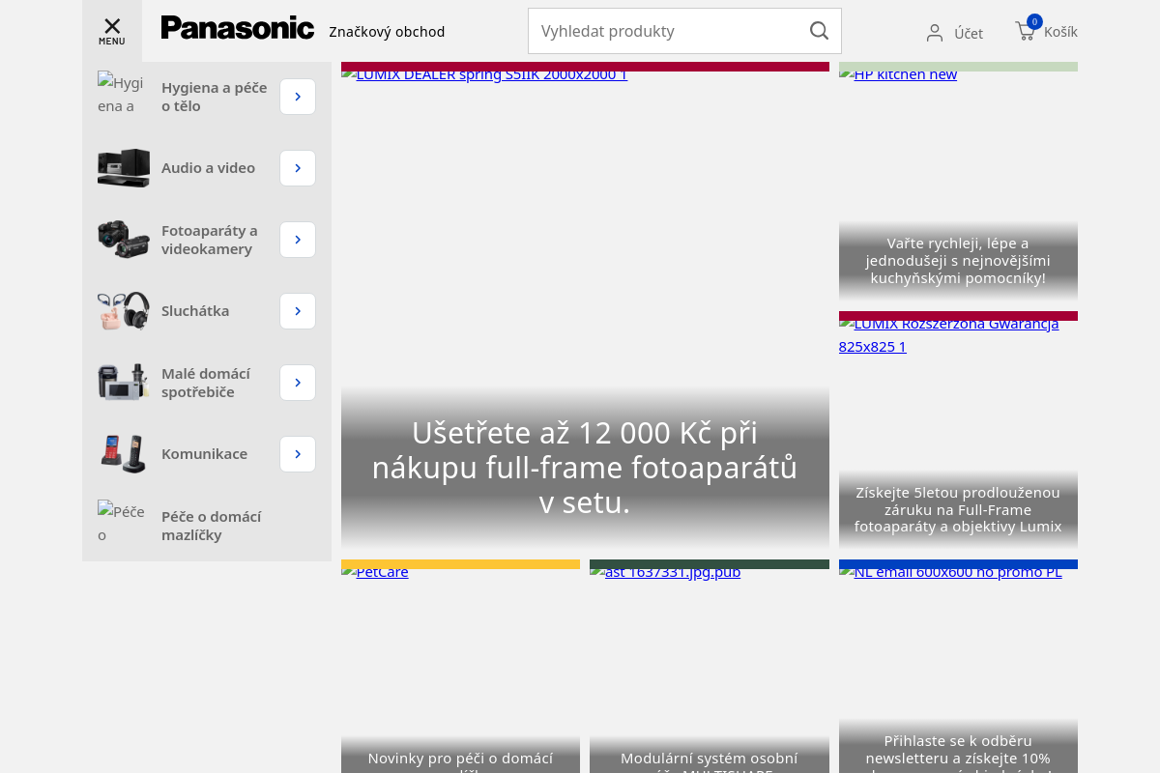
Task: Expand the Audio a video submenu arrow
Action: point(298,168)
